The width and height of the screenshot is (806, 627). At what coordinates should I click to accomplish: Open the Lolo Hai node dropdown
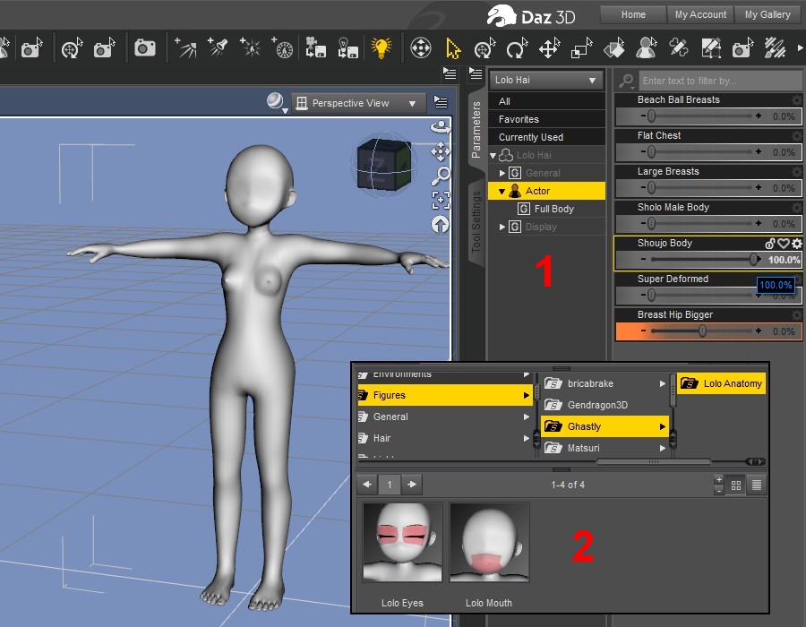click(x=546, y=81)
